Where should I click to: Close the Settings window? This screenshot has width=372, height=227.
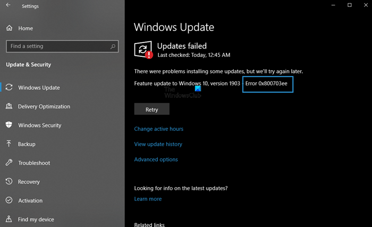tap(366, 5)
